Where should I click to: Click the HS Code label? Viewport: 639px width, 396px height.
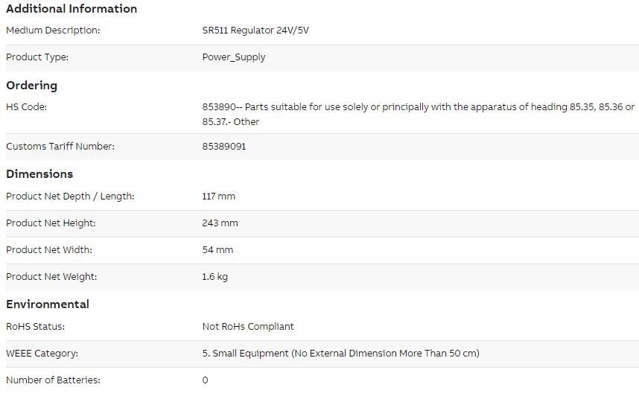coord(27,106)
